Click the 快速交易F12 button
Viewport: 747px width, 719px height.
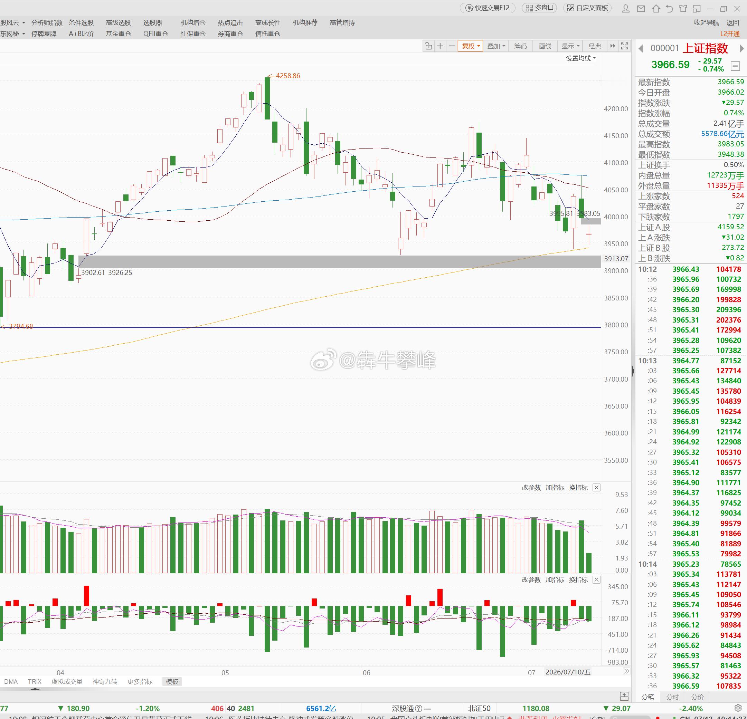[488, 8]
